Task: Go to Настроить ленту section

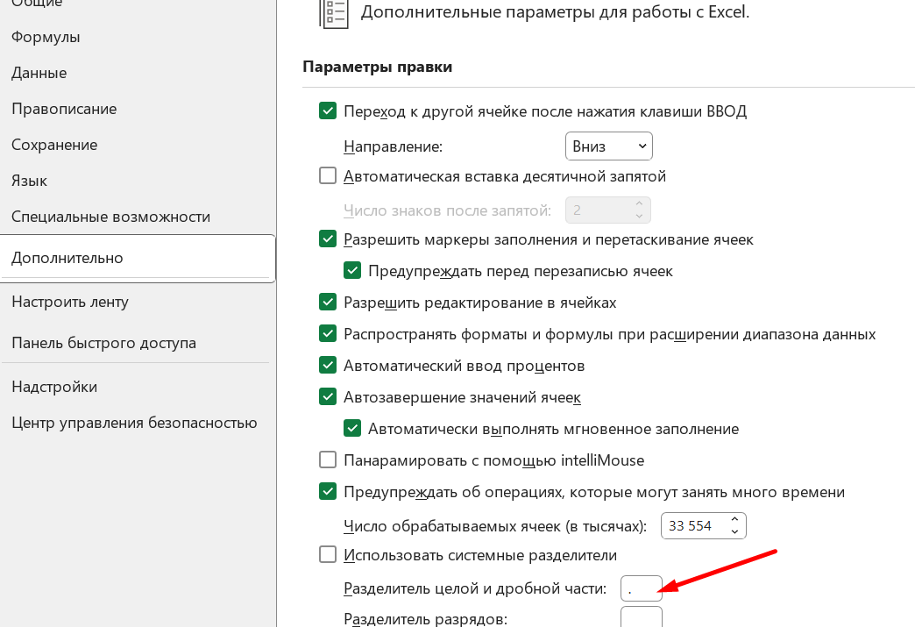Action: tap(70, 302)
